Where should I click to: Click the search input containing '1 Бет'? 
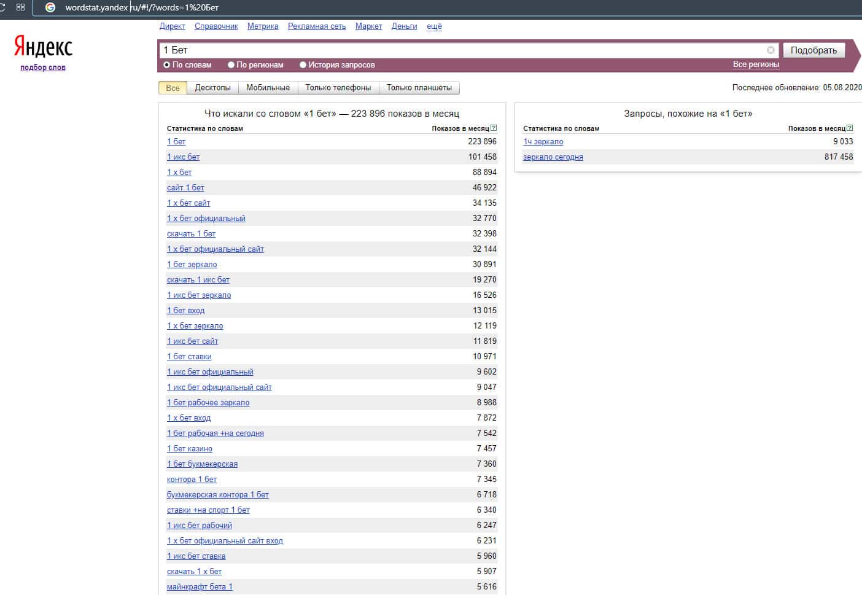[x=460, y=50]
